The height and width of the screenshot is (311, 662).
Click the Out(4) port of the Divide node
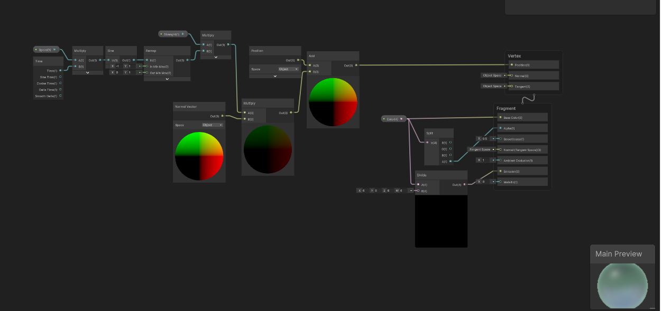pyautogui.click(x=464, y=185)
